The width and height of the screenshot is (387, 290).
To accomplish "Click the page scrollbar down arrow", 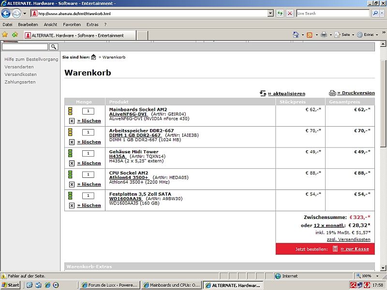I will (383, 268).
